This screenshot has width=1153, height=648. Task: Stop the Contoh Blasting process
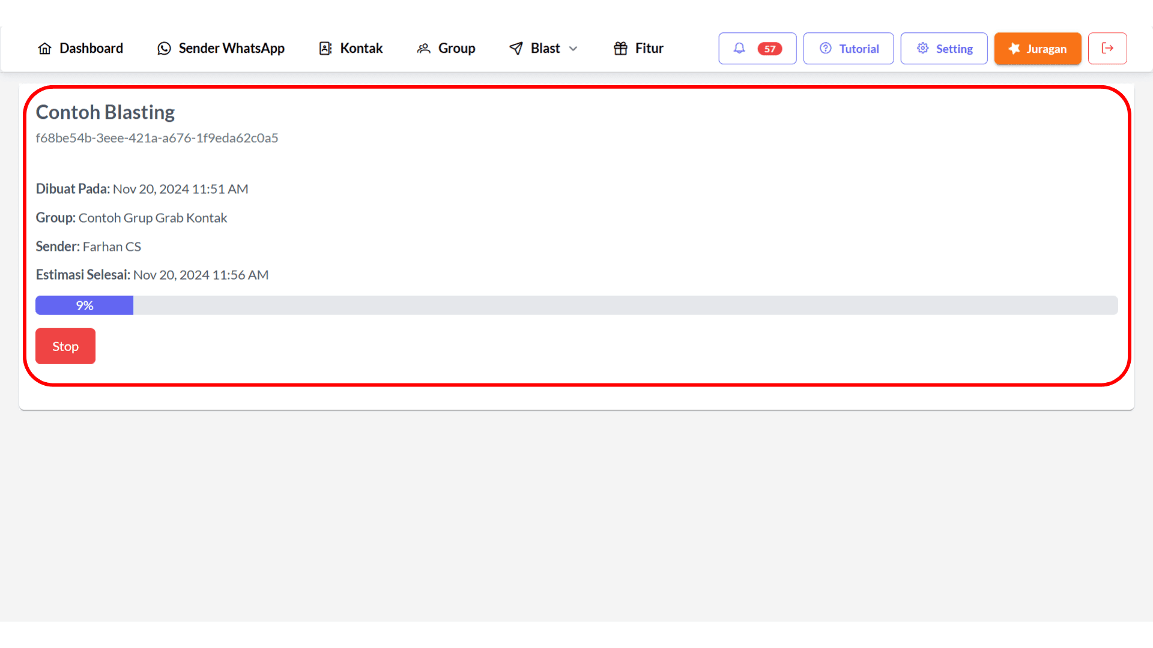click(65, 346)
